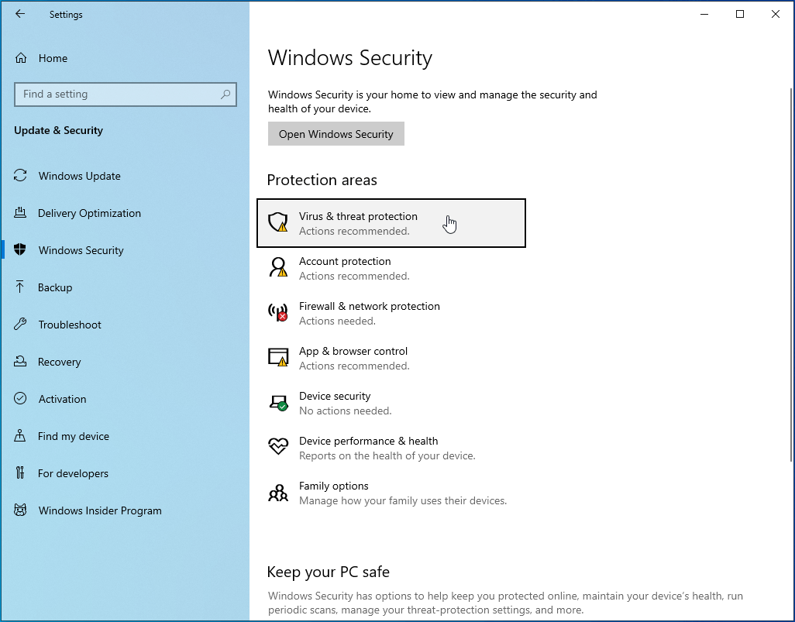The width and height of the screenshot is (795, 622).
Task: Open the For developers section
Action: (73, 473)
